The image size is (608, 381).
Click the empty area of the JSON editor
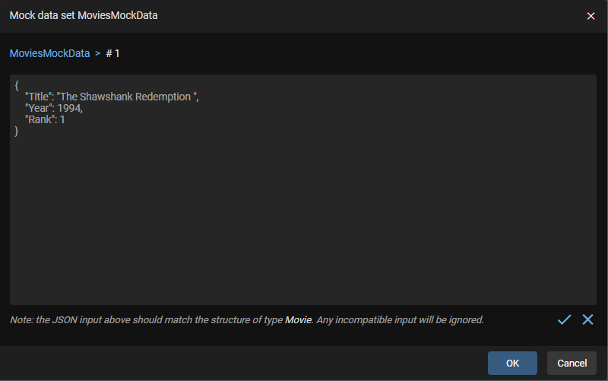304,221
